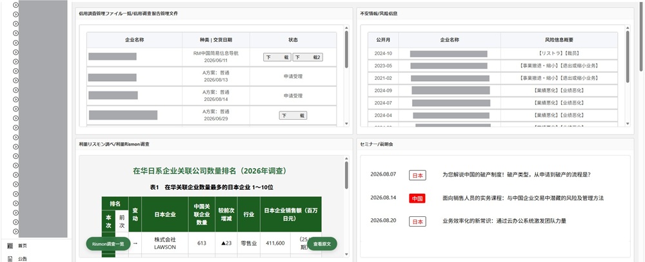Click scrollbar thumb of credit report list
This screenshot has height=262, width=645.
coord(346,50)
